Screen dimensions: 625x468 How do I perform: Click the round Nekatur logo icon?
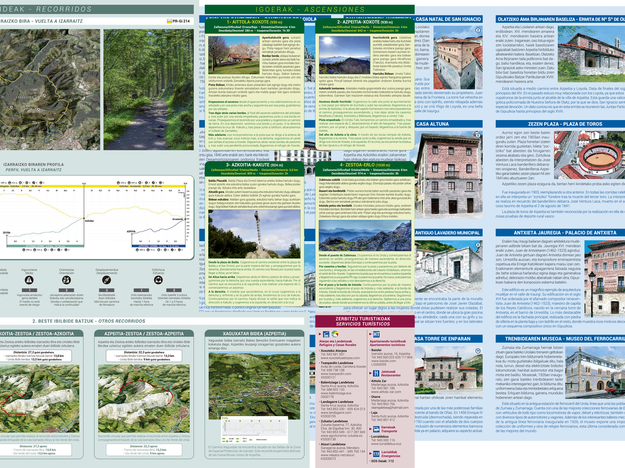[334, 334]
